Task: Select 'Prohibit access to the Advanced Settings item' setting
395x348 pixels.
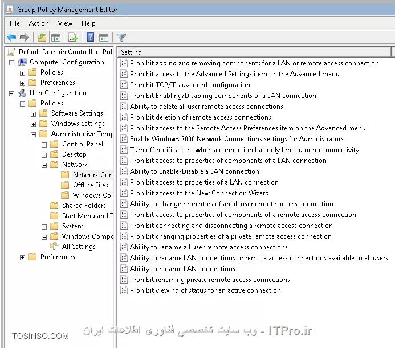Action: pyautogui.click(x=234, y=74)
